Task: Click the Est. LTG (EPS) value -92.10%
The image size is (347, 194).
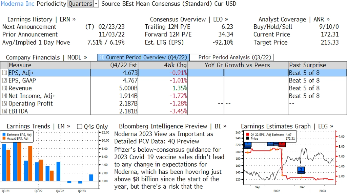Action: pos(223,42)
